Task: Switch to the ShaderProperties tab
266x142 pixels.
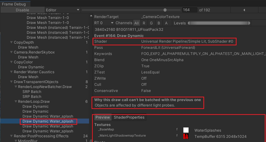Action: pyautogui.click(x=129, y=117)
